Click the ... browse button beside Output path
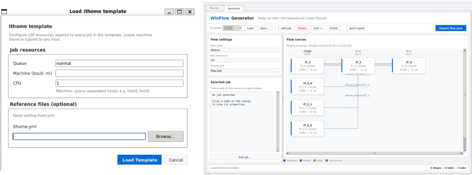The width and height of the screenshot is (472, 175). (276, 71)
